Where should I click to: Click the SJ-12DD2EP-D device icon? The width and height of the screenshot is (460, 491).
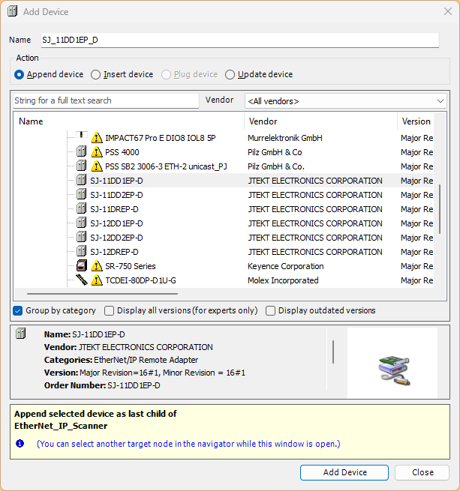[x=82, y=238]
